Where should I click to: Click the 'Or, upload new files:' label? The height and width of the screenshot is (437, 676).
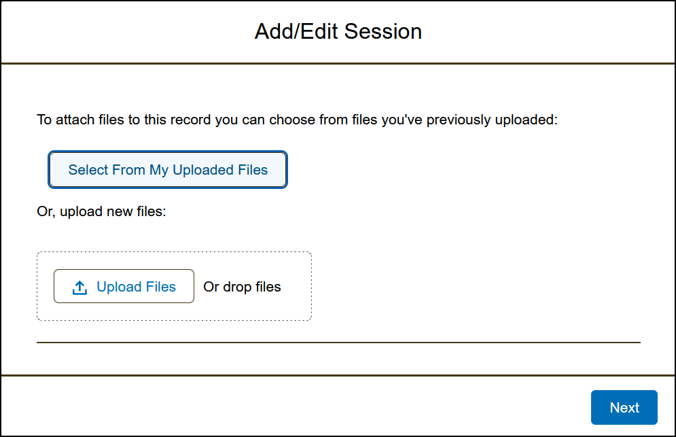click(101, 211)
